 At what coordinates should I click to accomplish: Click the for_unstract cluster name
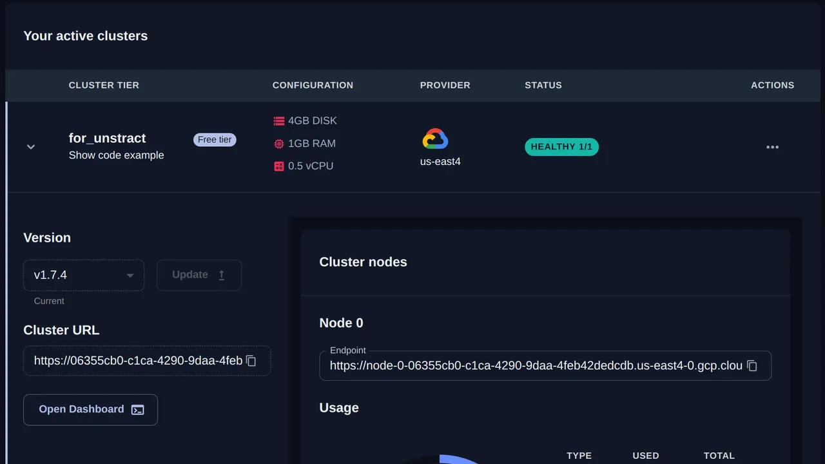coord(108,138)
